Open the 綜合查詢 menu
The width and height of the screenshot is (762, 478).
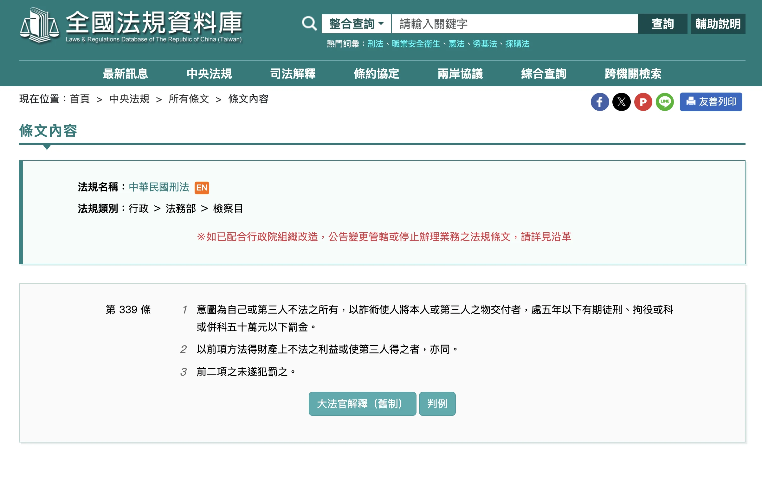[x=544, y=74]
